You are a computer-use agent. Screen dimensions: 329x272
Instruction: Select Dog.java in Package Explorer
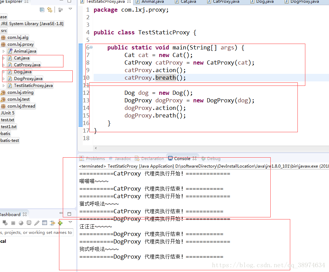[23, 72]
